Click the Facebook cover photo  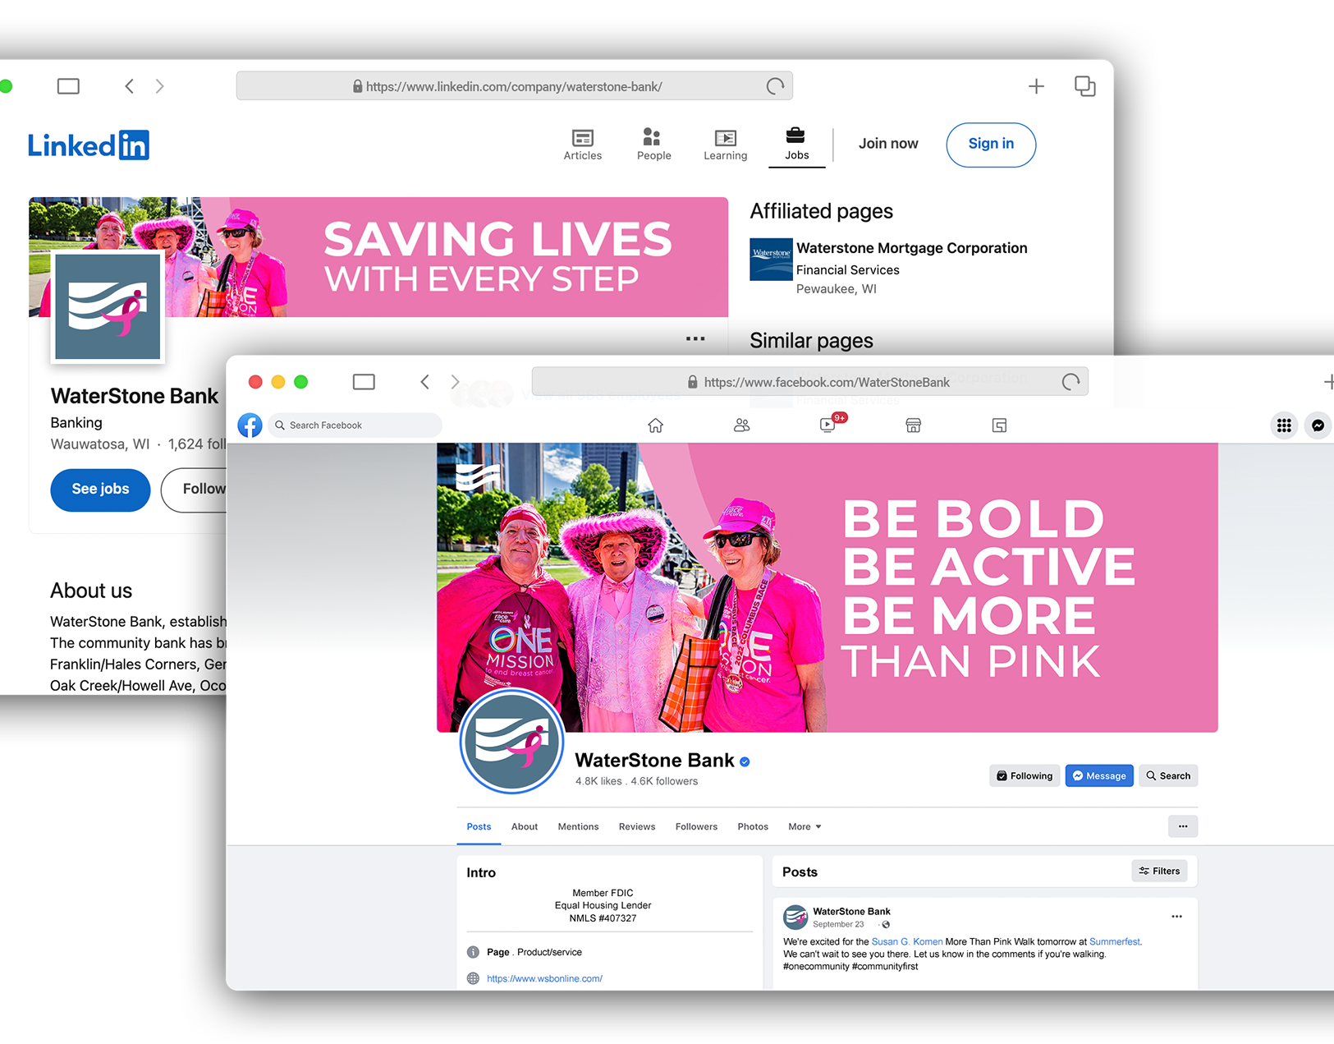[x=827, y=587]
